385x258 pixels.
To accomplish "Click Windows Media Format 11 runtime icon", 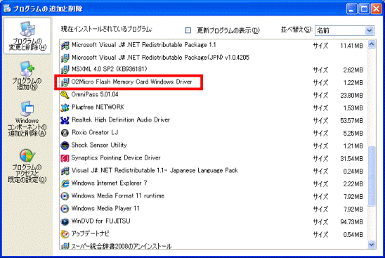I will [65, 196].
